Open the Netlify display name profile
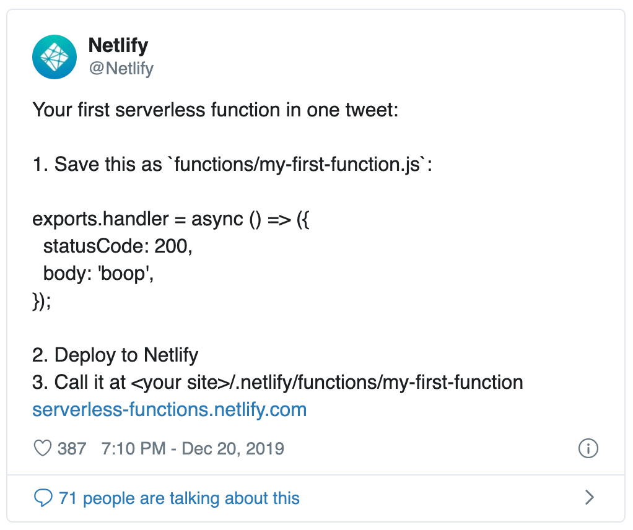Image resolution: width=633 pixels, height=530 pixels. 118,45
